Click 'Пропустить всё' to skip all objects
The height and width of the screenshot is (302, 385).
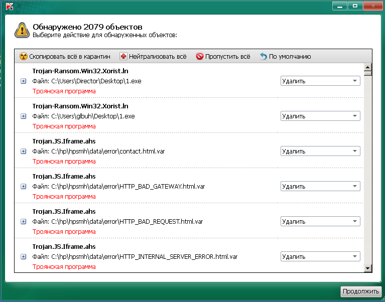(227, 57)
